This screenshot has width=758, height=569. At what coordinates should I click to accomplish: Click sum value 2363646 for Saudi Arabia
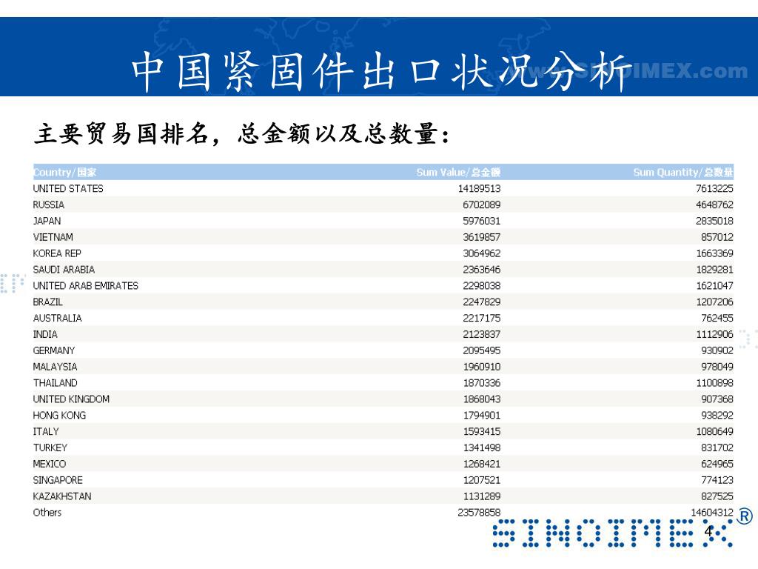481,270
